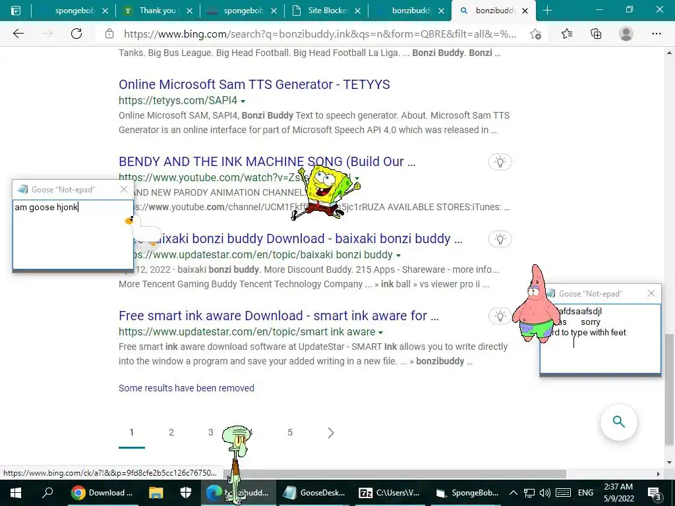Click lightbulb icon beside smart ink aware result
This screenshot has height=506, width=675.
[x=500, y=316]
